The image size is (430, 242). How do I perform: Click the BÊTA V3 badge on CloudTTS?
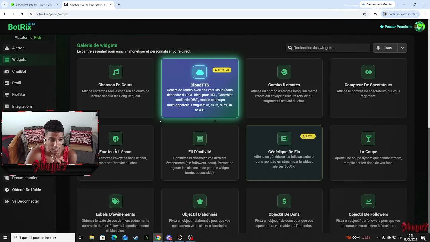point(222,70)
